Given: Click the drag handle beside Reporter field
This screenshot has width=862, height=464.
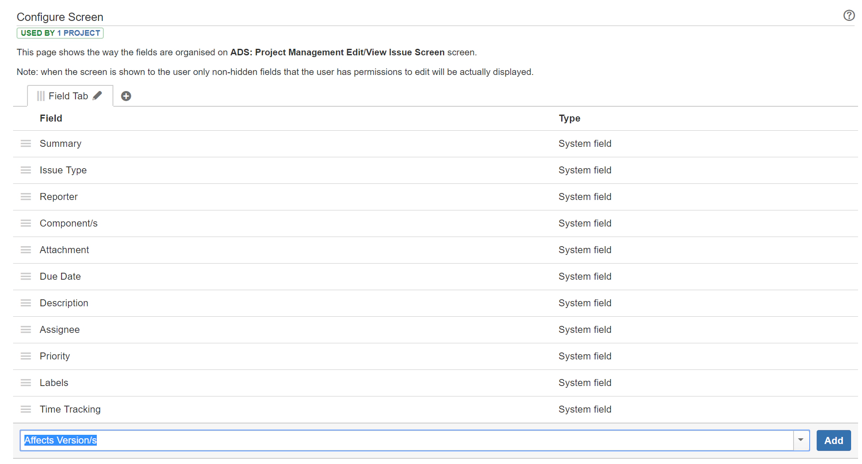Looking at the screenshot, I should tap(26, 196).
